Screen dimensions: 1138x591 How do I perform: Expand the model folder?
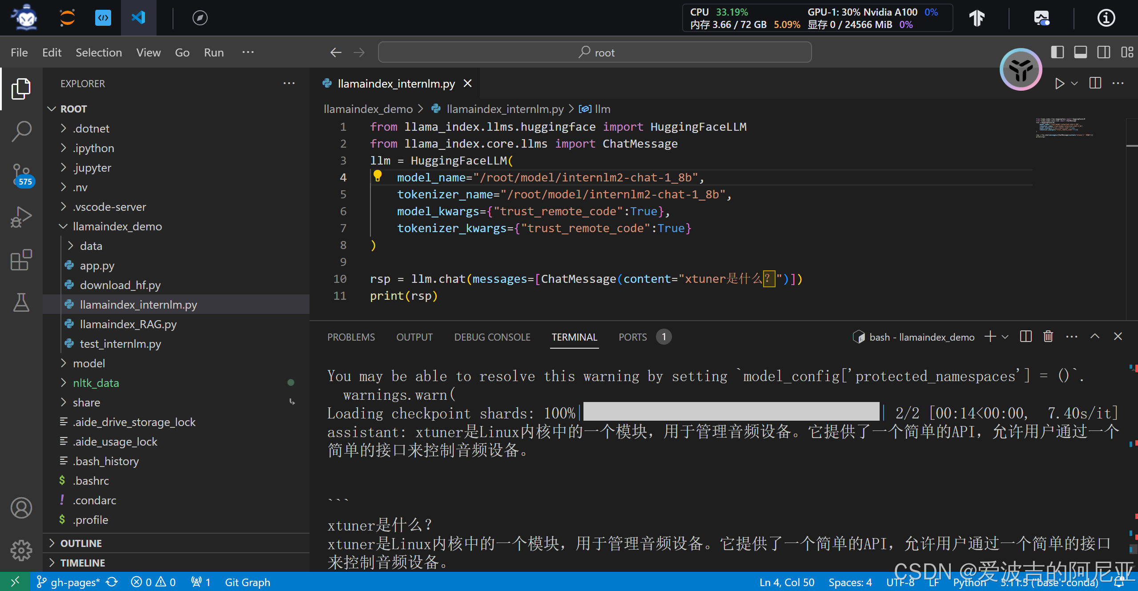coord(89,363)
